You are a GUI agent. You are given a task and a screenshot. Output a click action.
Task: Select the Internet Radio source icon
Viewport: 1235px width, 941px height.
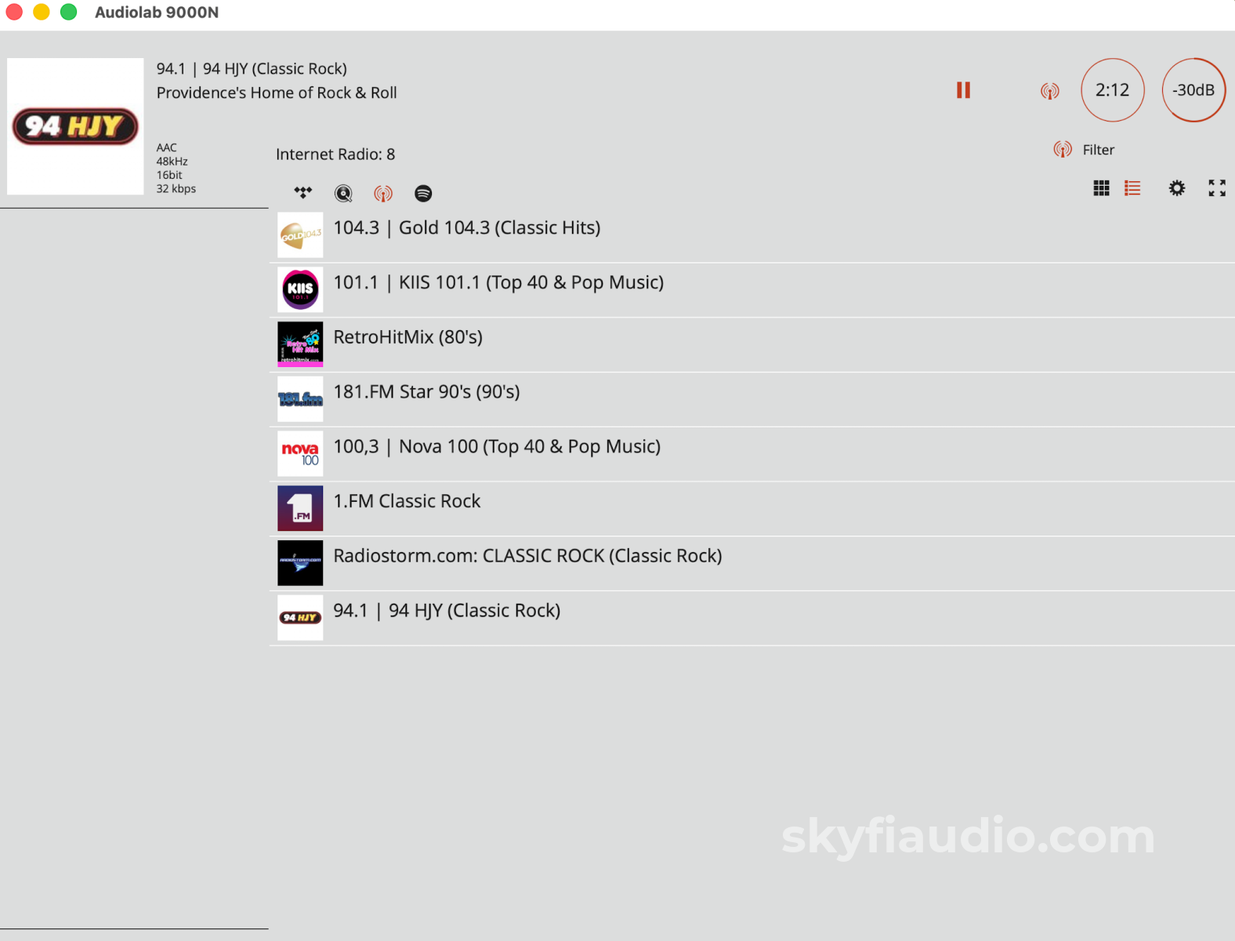(383, 193)
